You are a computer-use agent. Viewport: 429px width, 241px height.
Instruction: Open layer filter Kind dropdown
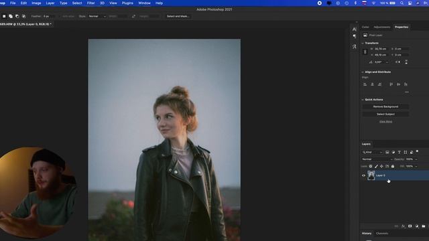pos(372,152)
